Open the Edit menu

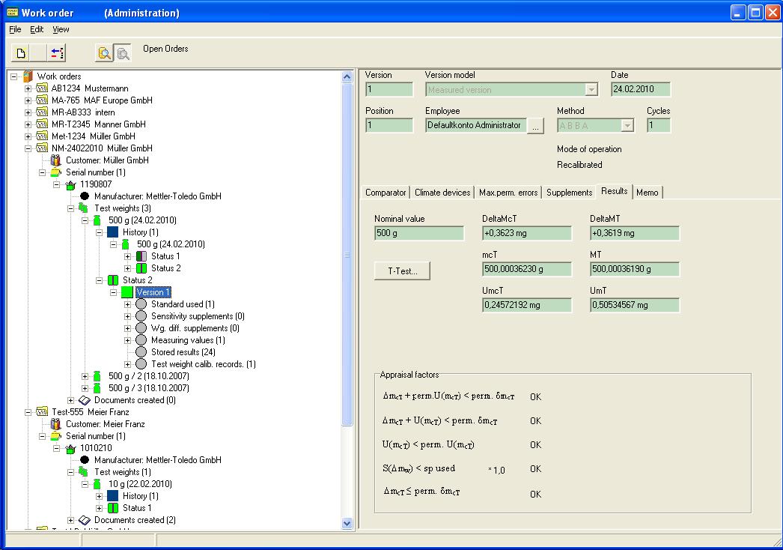[x=37, y=30]
